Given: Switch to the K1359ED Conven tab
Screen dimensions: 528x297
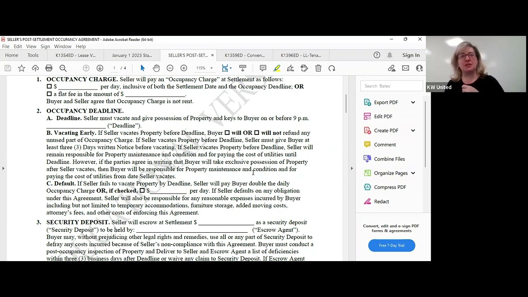Looking at the screenshot, I should [x=245, y=55].
